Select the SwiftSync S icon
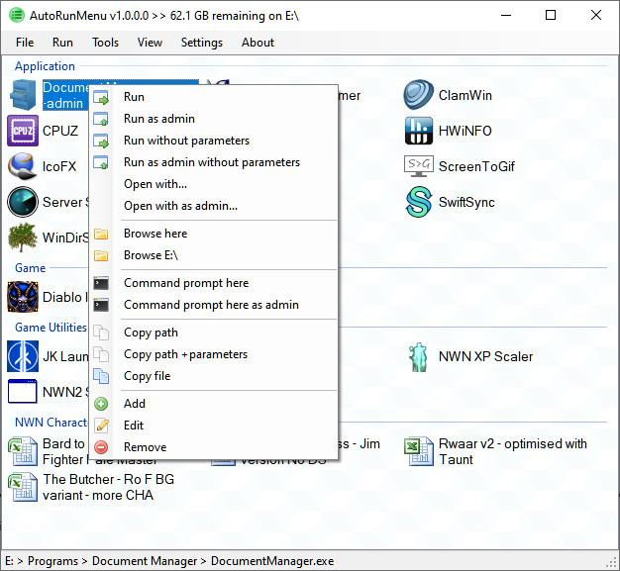 coord(419,202)
